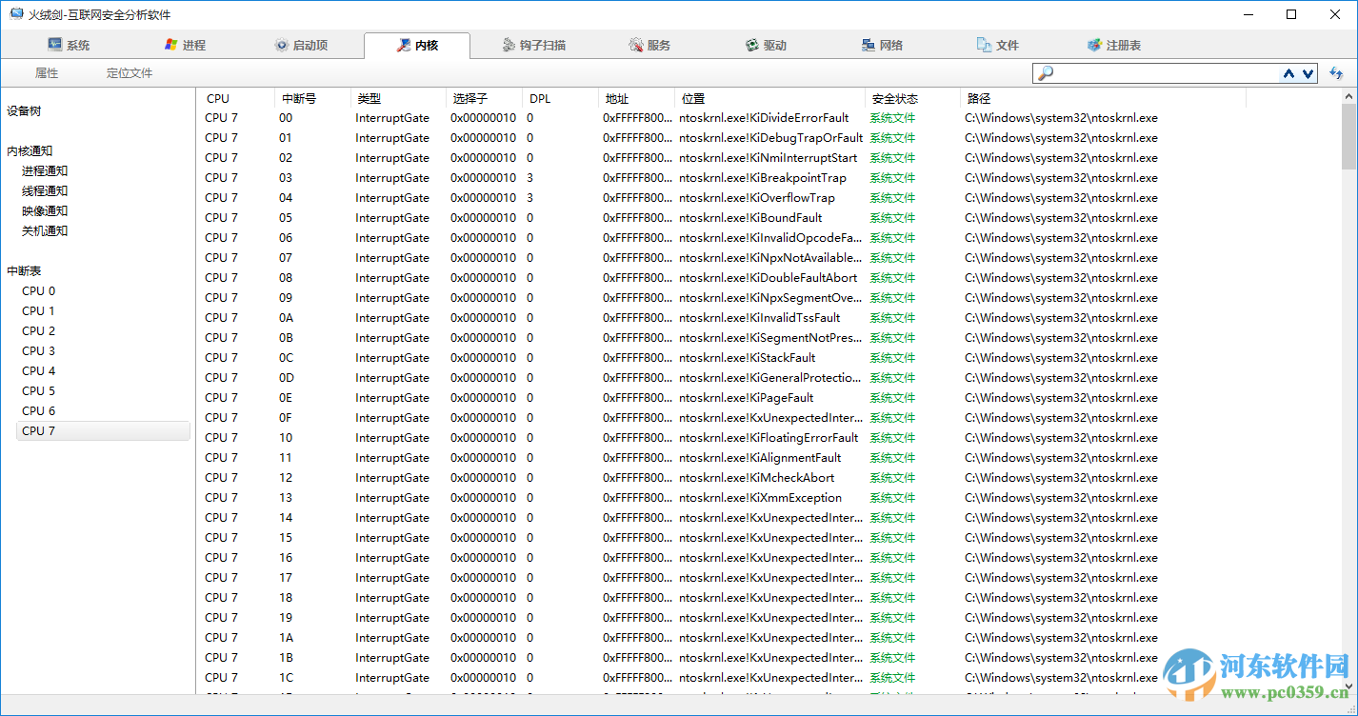This screenshot has height=716, width=1358.
Task: Select the 内核 tab
Action: (417, 45)
